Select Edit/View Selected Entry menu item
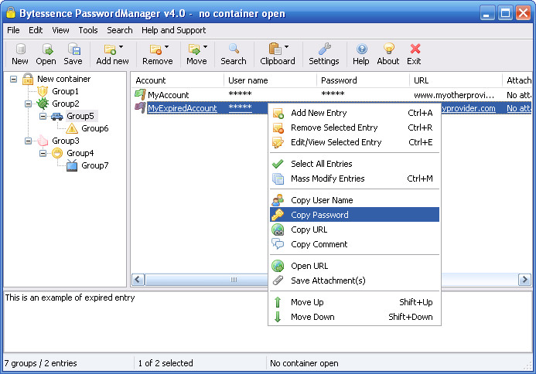This screenshot has height=374, width=536. click(354, 142)
